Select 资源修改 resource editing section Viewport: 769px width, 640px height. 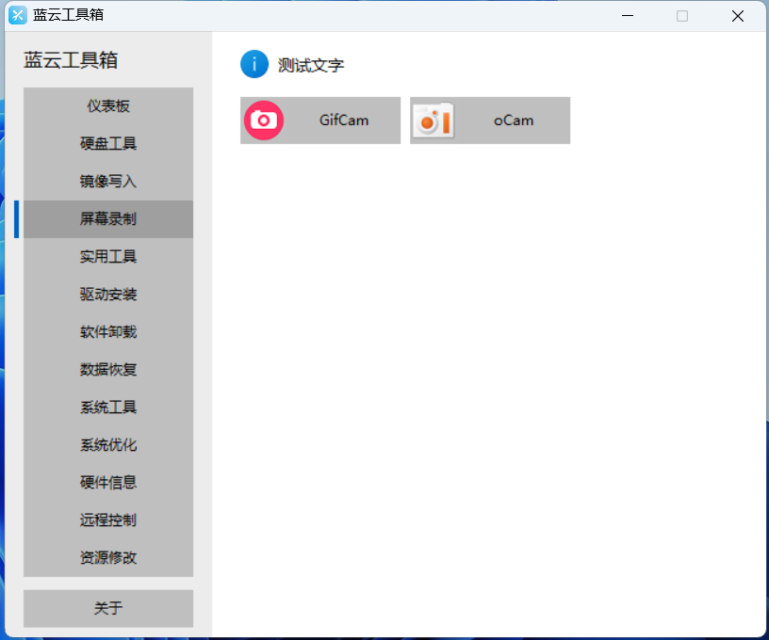pyautogui.click(x=108, y=558)
